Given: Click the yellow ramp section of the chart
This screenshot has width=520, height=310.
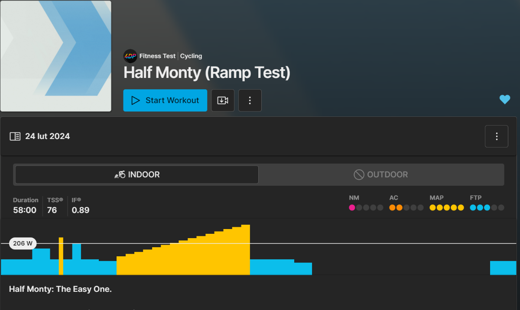Looking at the screenshot, I should pos(183,255).
